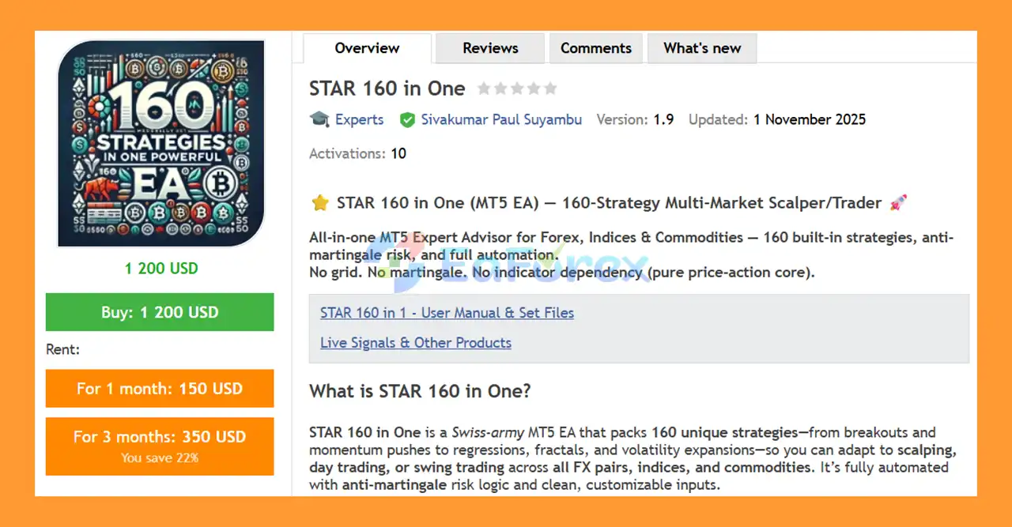1012x527 pixels.
Task: Click the middle rating star
Action: click(x=516, y=88)
